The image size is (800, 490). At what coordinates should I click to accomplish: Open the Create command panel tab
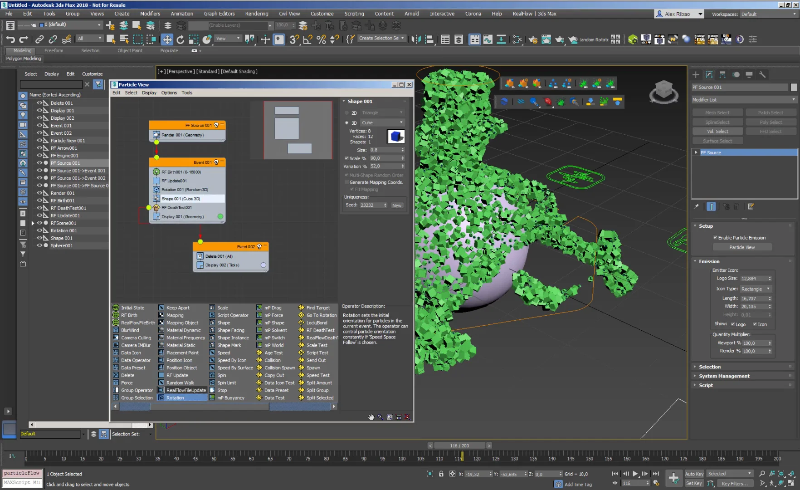point(696,75)
